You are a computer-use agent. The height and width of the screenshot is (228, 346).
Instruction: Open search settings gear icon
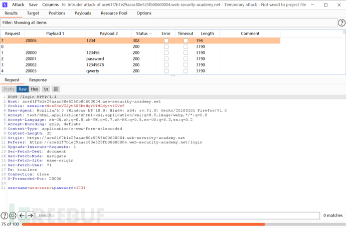13,215
